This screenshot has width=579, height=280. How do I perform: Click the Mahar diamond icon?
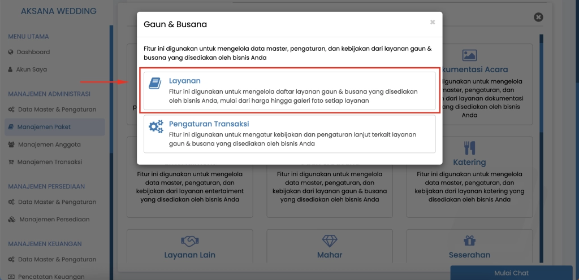click(330, 241)
